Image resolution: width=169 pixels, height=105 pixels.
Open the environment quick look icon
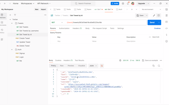pyautogui.click(x=167, y=9)
